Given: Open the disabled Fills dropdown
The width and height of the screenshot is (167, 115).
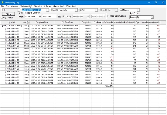Looking at the screenshot, I should [x=19, y=10].
